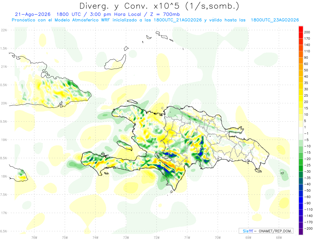Image resolution: width=313 pixels, height=241 pixels.
Task: Select the "-50" color bar label
Action: (308, 191)
